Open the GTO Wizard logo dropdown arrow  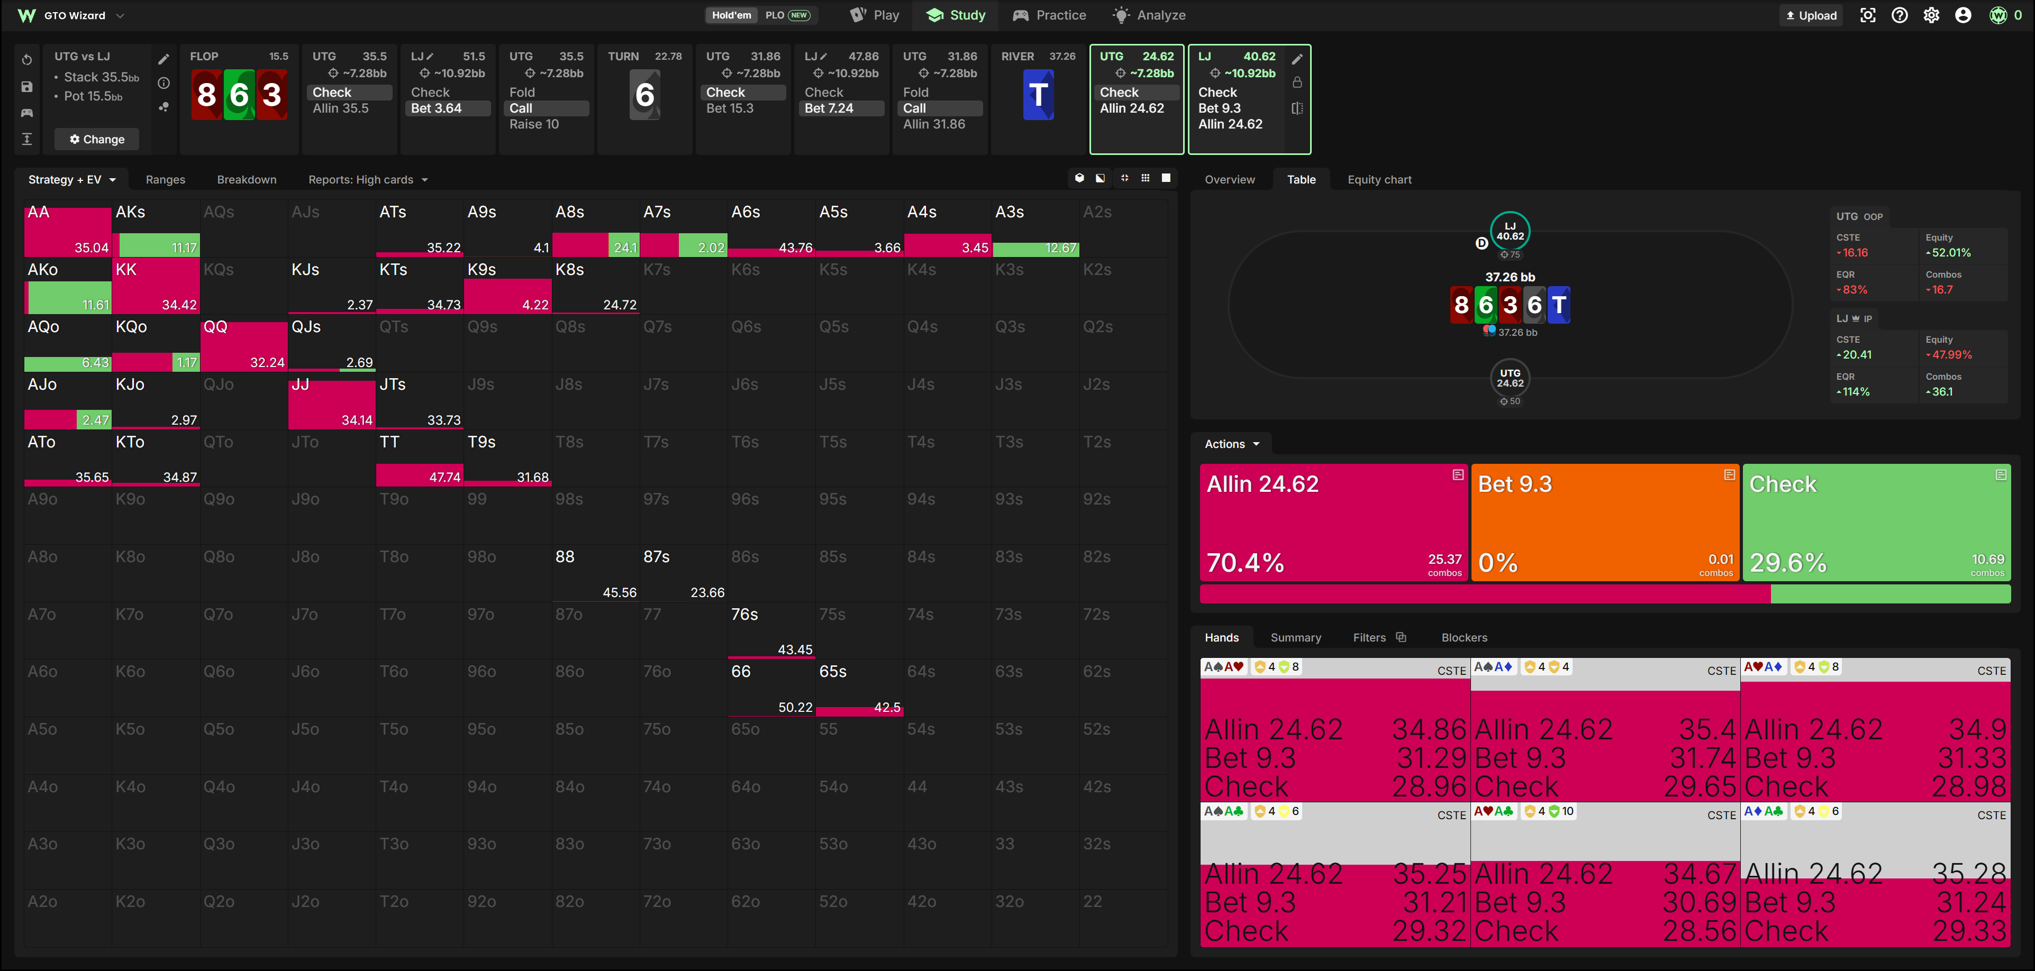pos(120,15)
